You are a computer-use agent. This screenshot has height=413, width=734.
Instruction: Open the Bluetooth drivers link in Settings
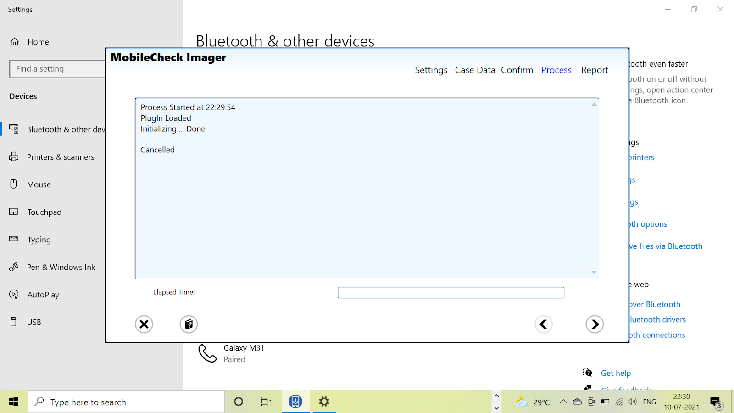pyautogui.click(x=657, y=320)
